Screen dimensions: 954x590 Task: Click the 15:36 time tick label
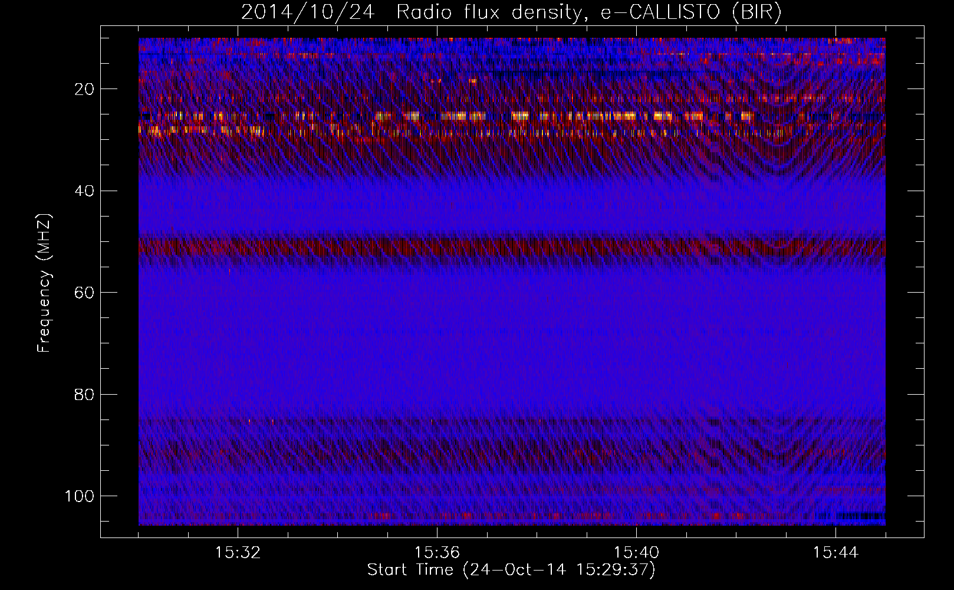pyautogui.click(x=437, y=553)
